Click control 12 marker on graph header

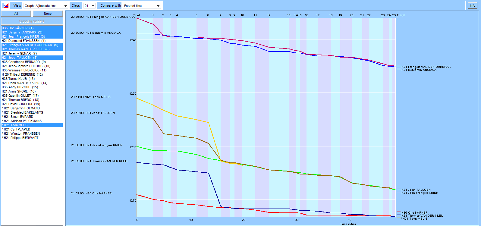click(269, 15)
